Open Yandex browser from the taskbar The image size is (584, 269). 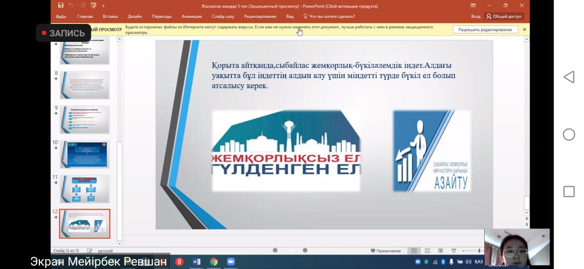(179, 262)
